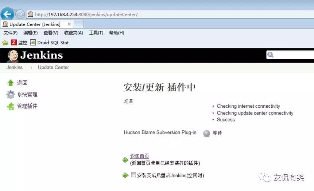
Task: Open a new blank browser tab
Action: tap(78, 24)
